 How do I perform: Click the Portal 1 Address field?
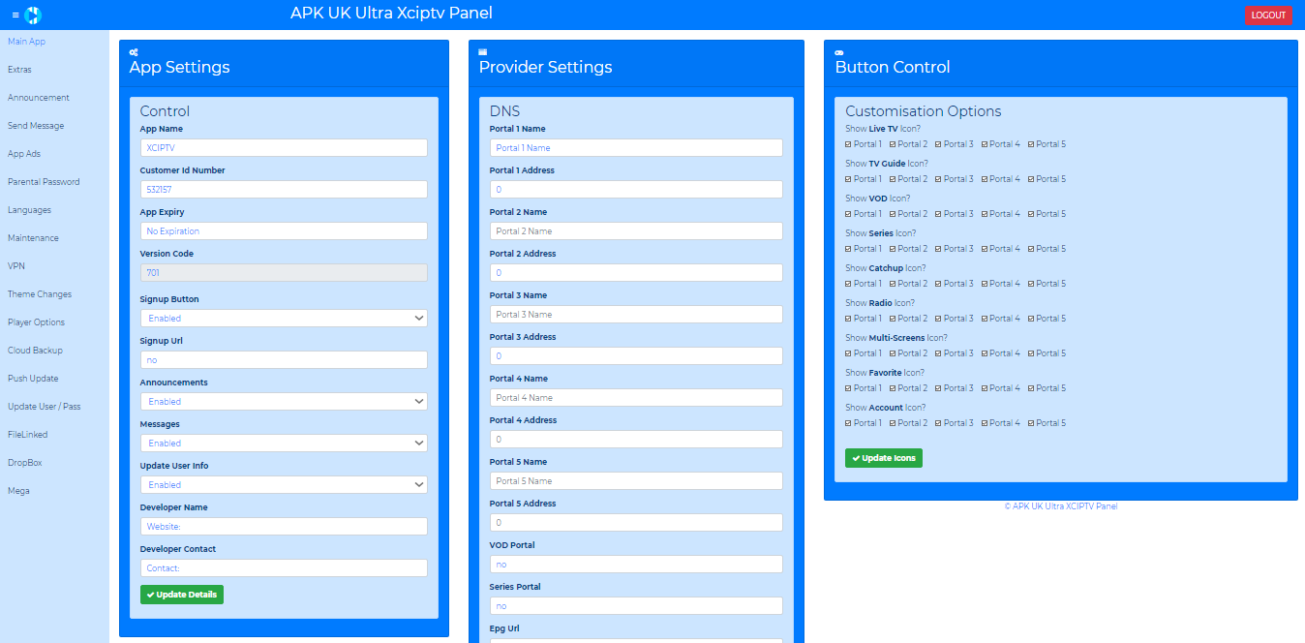(636, 189)
